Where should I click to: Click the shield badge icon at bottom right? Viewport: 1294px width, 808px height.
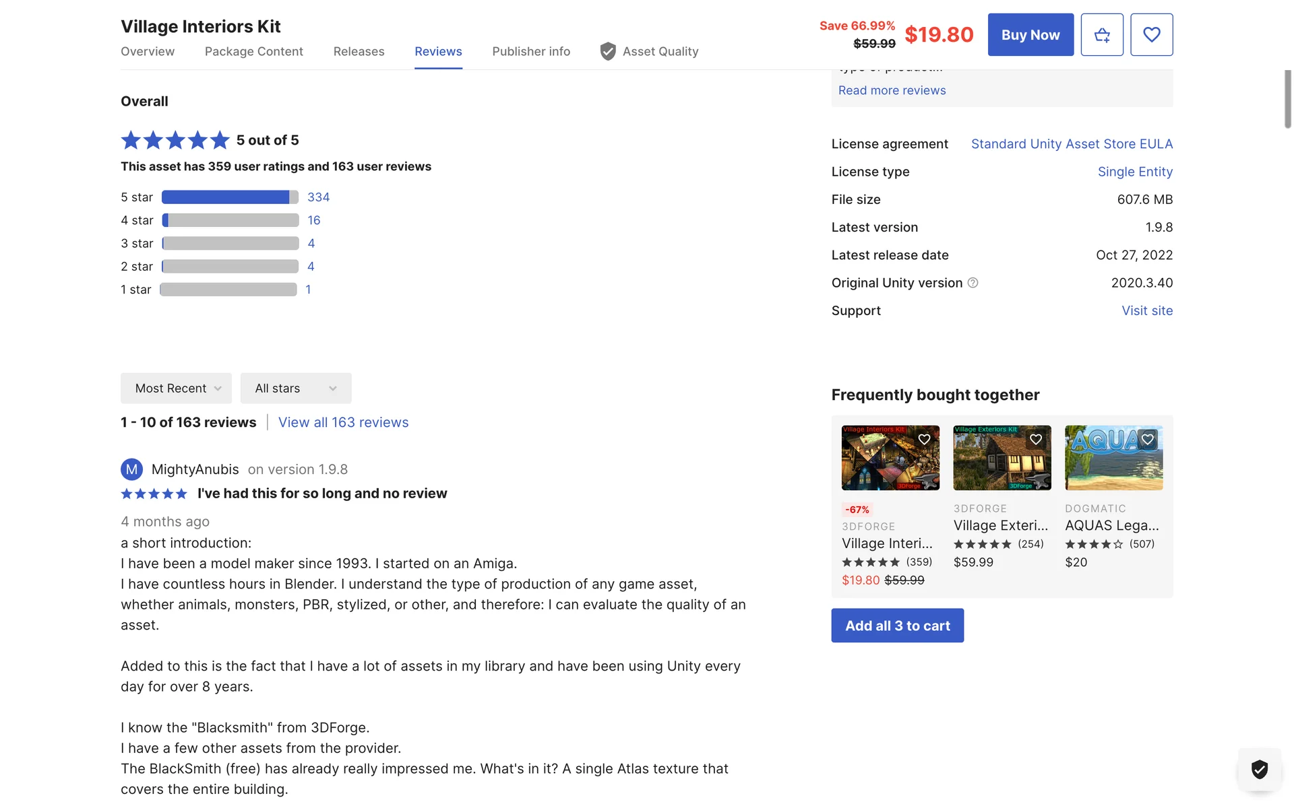click(1259, 768)
